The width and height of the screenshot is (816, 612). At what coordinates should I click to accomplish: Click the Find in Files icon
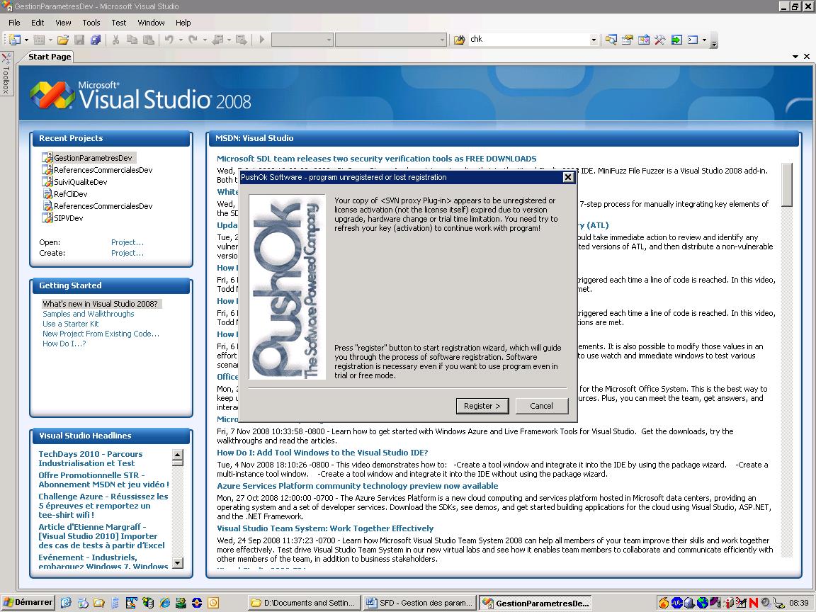tap(459, 40)
